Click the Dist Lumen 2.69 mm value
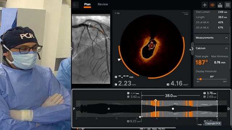This screenshot has height=130, width=232. coord(223,12)
